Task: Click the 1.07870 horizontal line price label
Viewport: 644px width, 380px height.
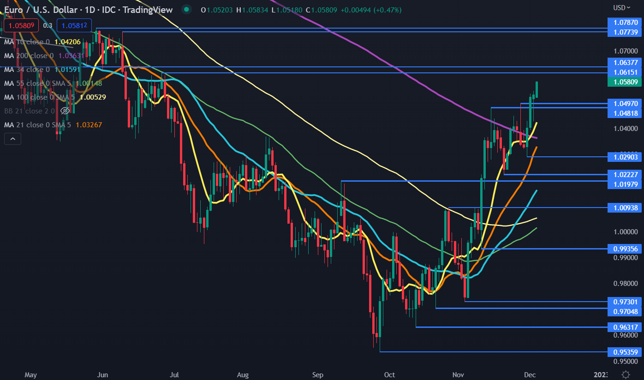Action: (625, 22)
